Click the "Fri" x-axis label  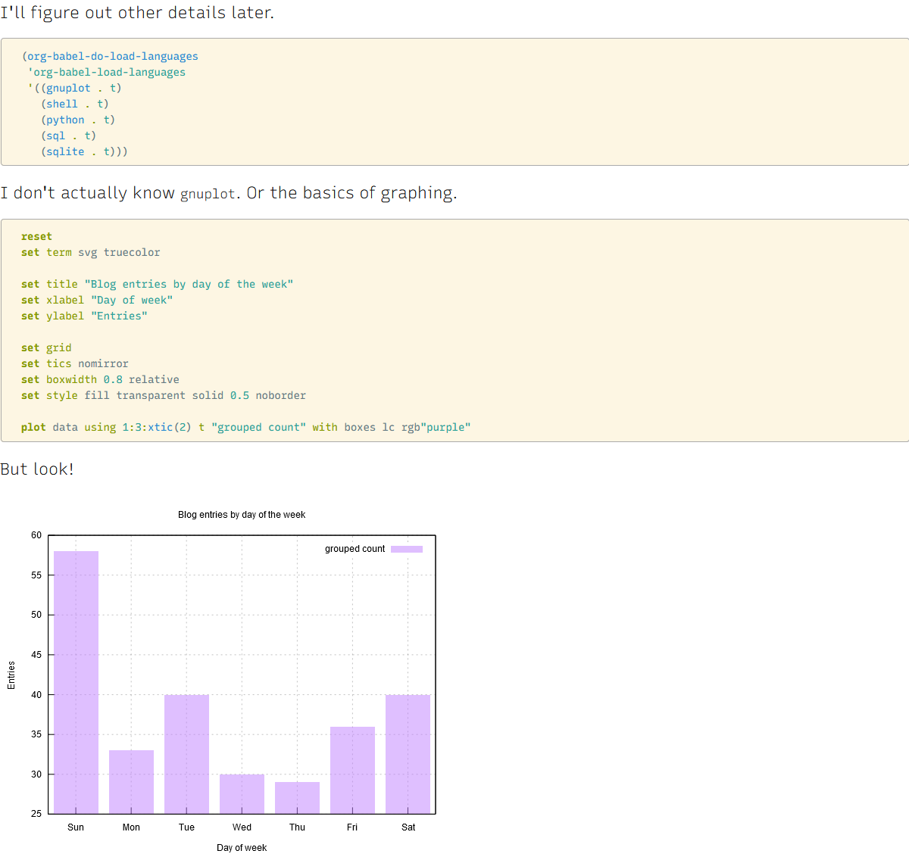352,827
